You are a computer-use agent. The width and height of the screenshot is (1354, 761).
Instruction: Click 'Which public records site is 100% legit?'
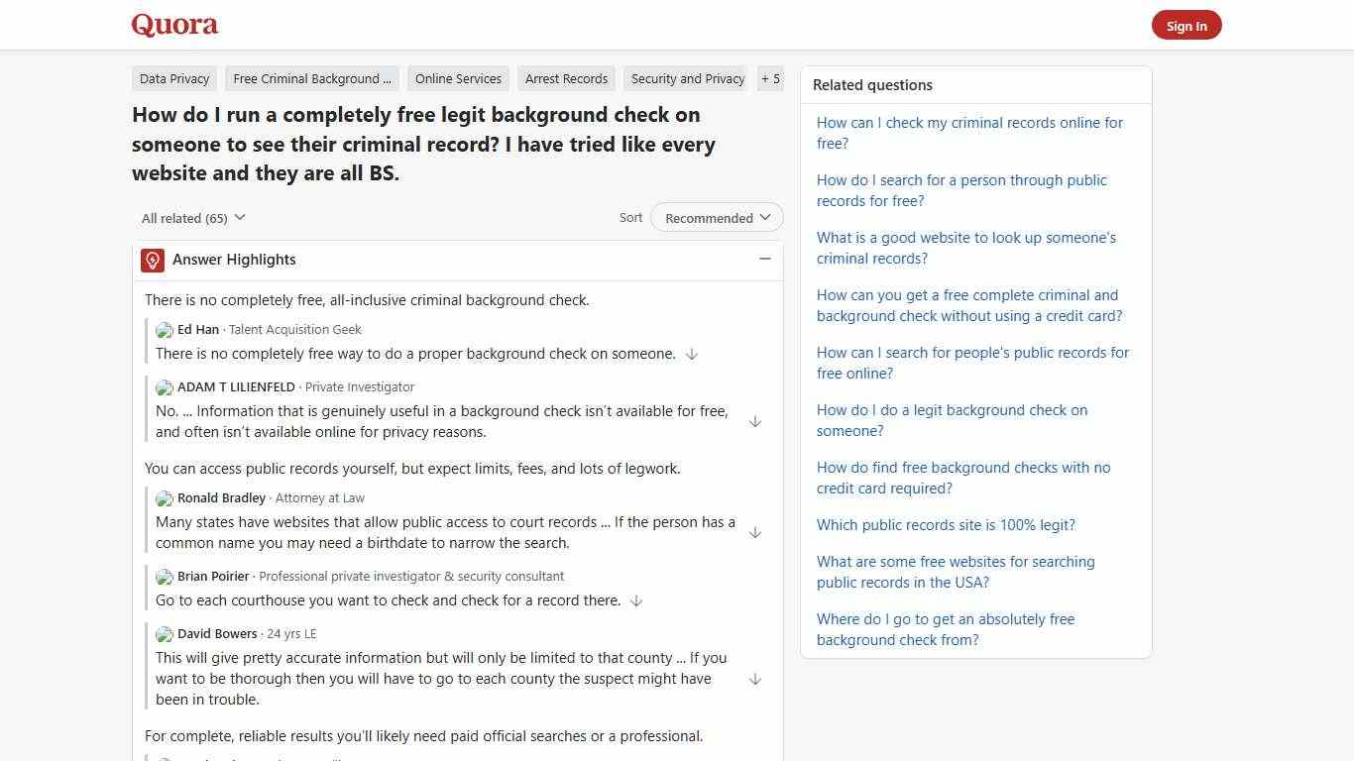coord(946,524)
